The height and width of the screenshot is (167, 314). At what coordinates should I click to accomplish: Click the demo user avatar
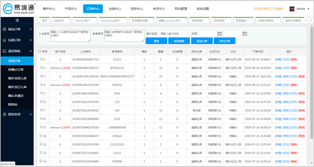[292, 9]
